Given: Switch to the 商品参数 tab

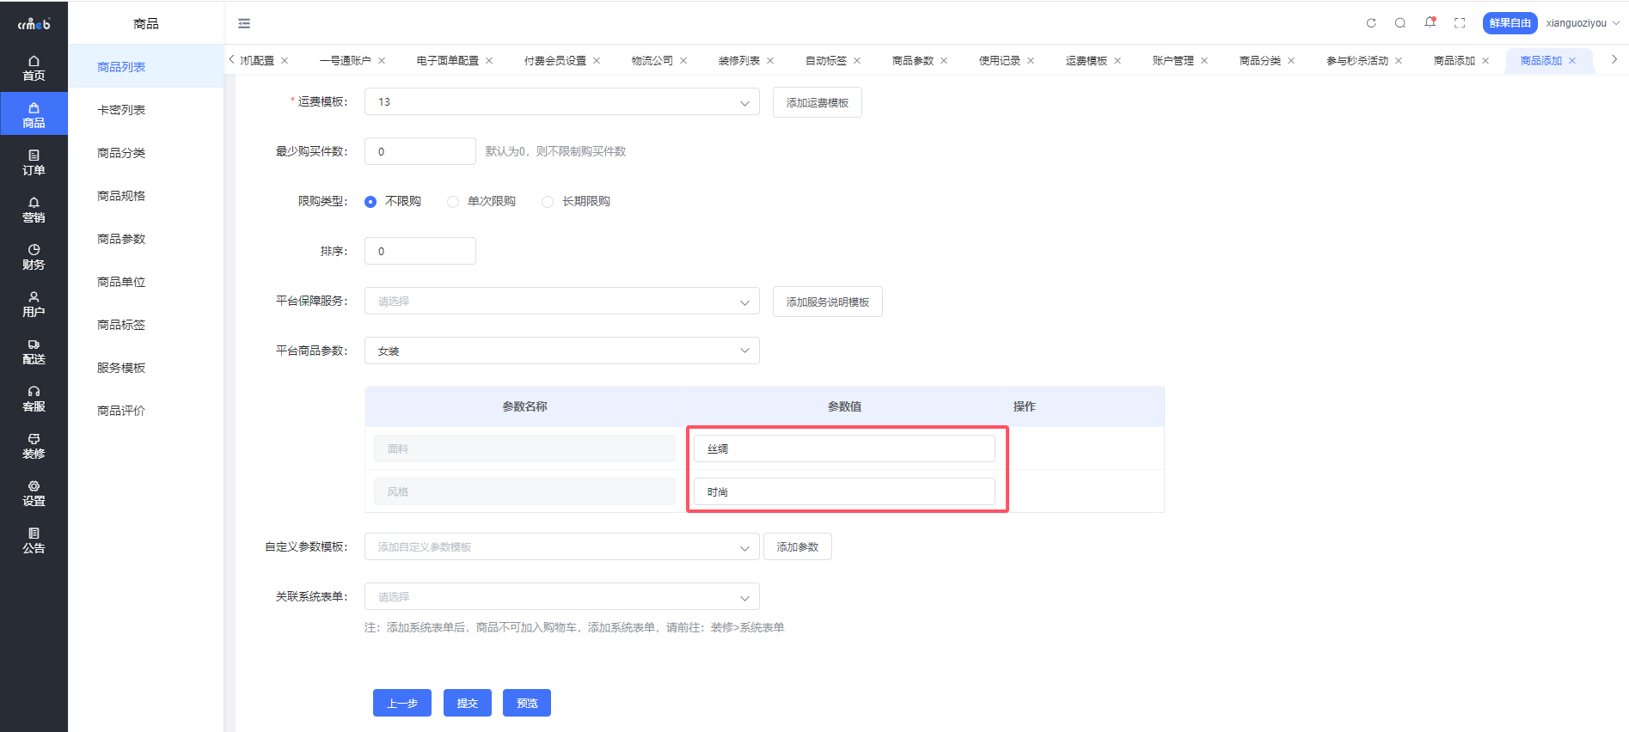Looking at the screenshot, I should tap(912, 61).
